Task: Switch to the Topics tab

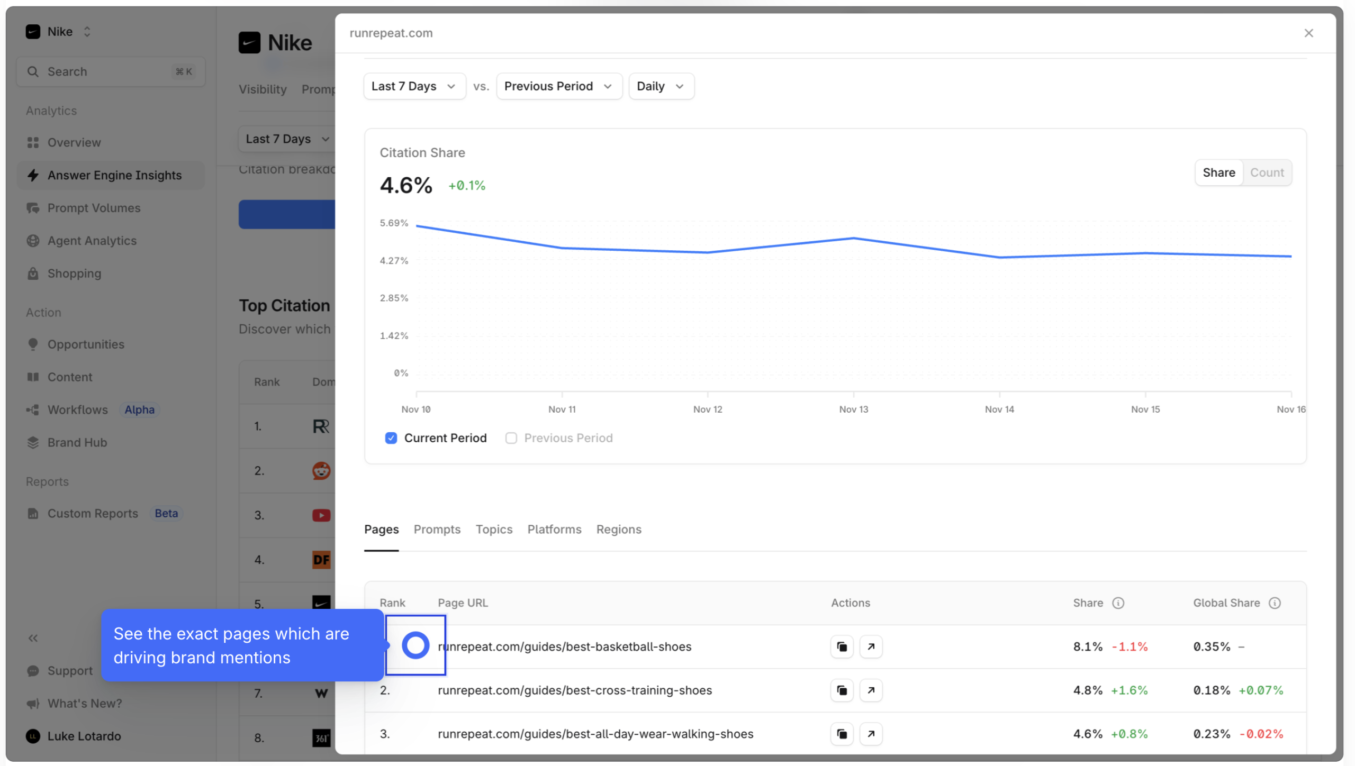Action: point(494,530)
